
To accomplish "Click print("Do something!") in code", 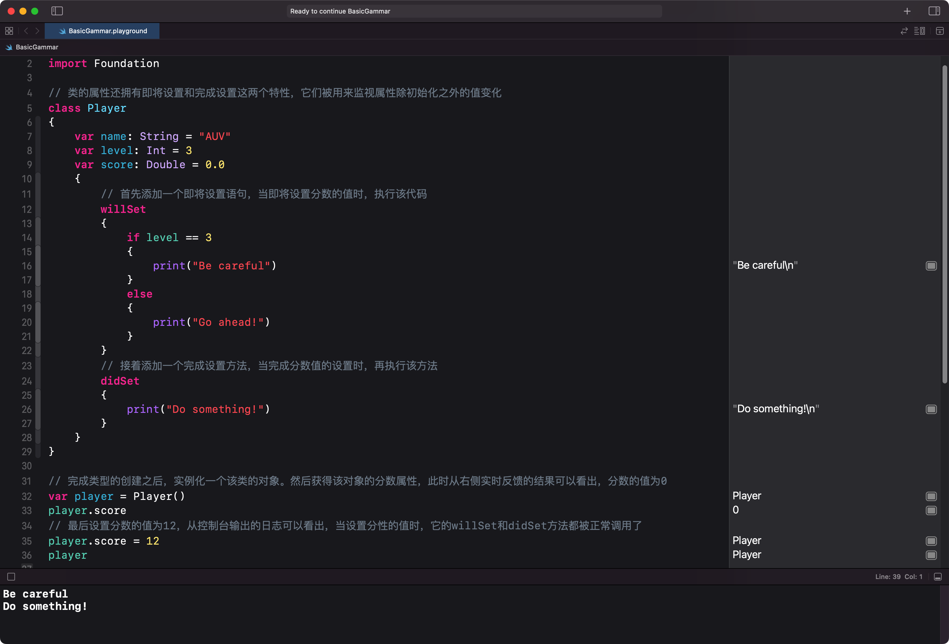I will [x=199, y=409].
